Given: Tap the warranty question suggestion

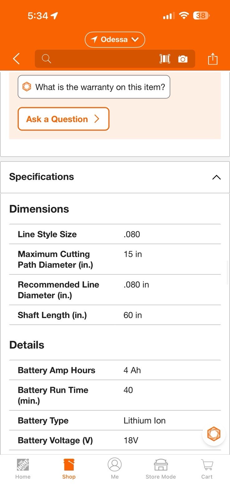Looking at the screenshot, I should tap(94, 87).
